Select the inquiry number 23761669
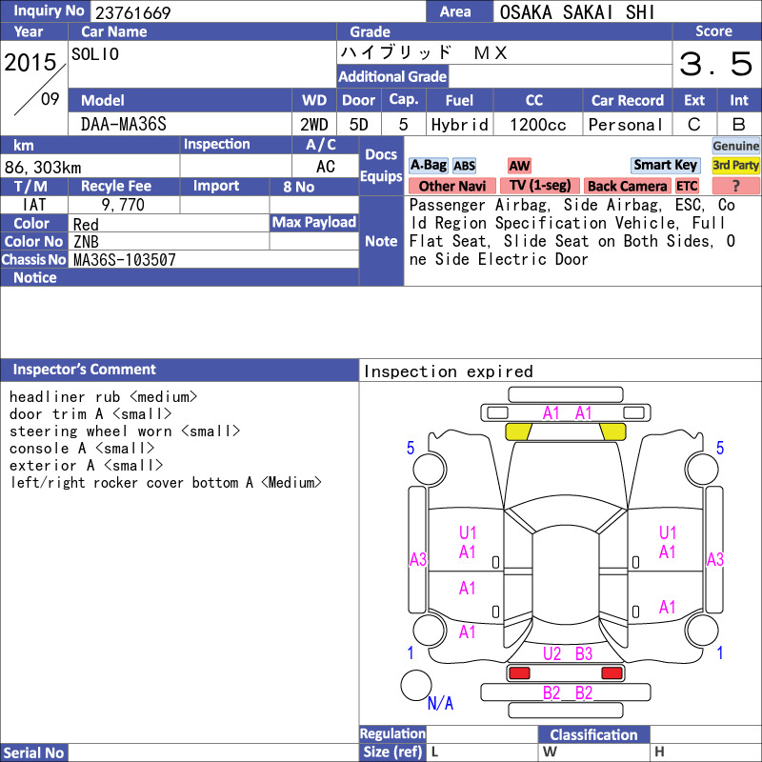The image size is (762, 762). [132, 12]
